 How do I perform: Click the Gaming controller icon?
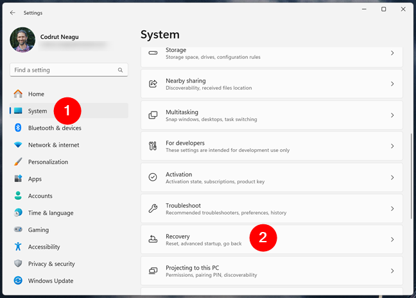tap(18, 229)
